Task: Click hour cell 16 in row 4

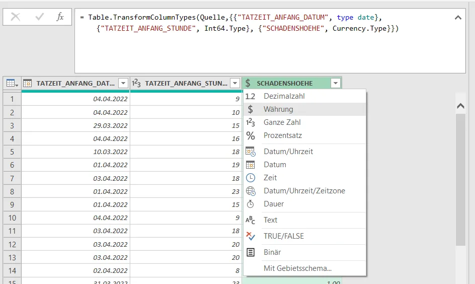Action: [186, 138]
